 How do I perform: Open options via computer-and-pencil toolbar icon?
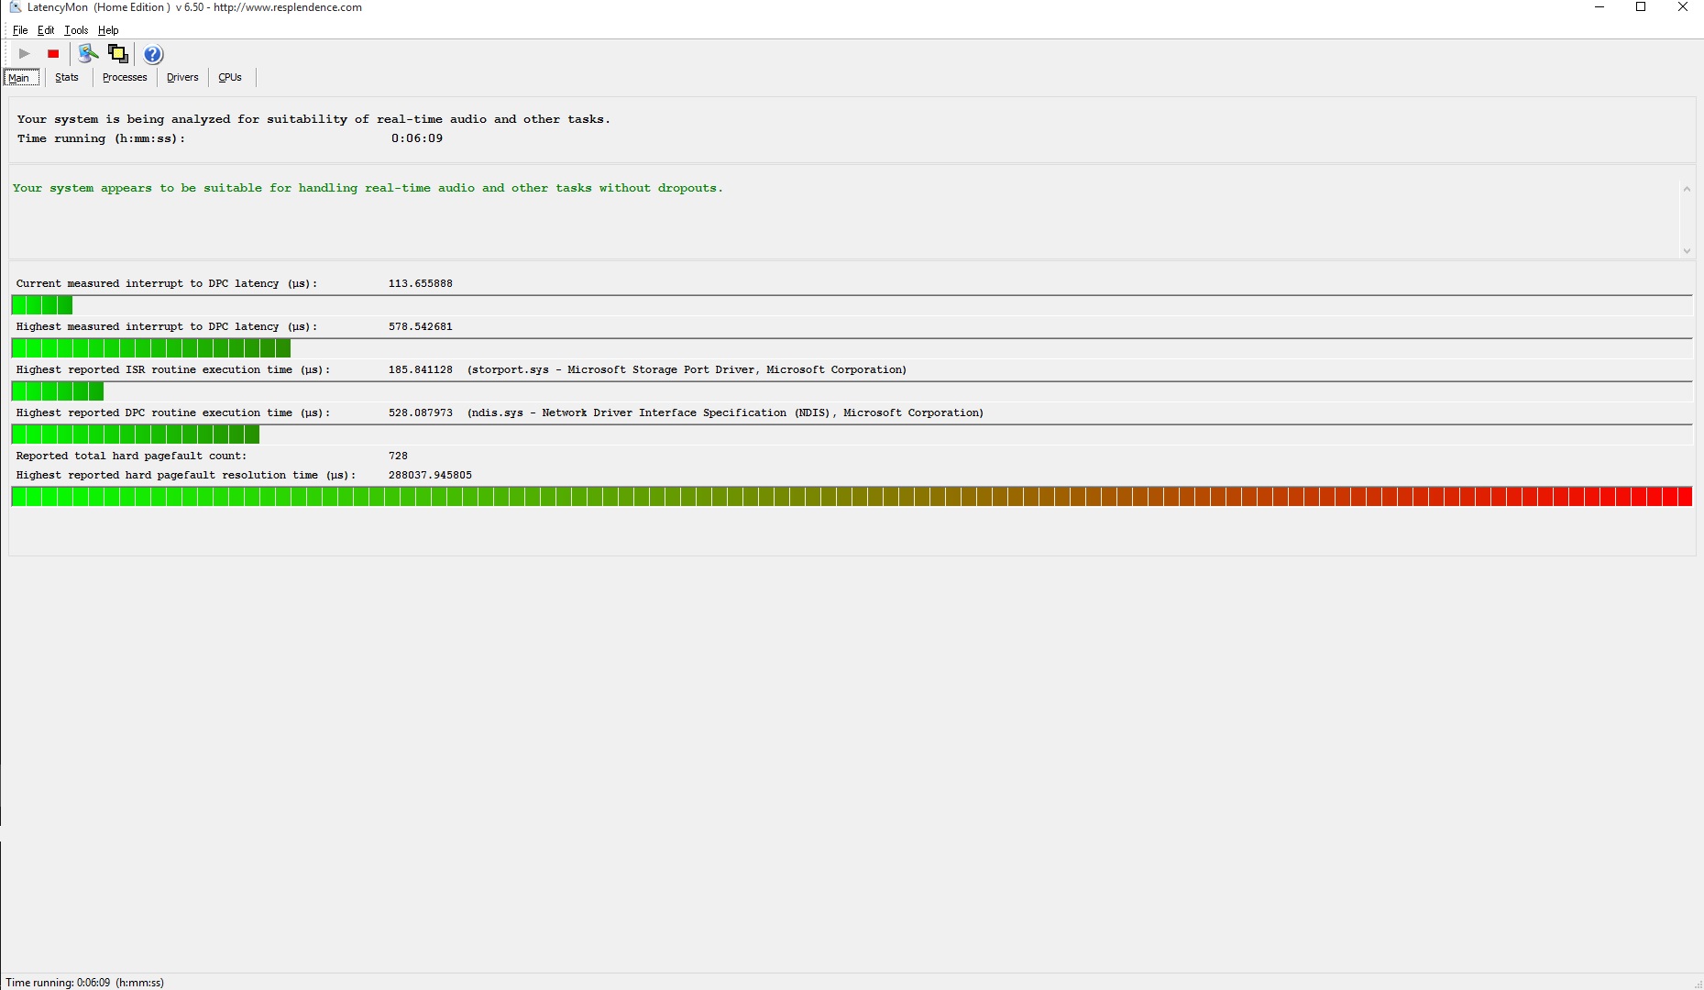tap(88, 54)
